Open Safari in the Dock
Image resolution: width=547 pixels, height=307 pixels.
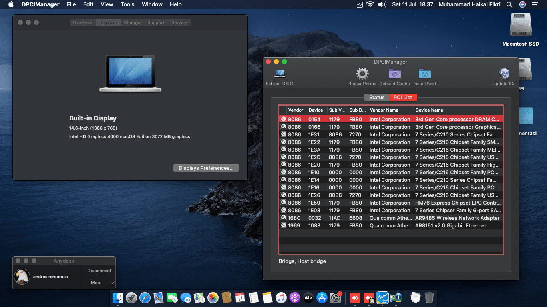pyautogui.click(x=145, y=297)
